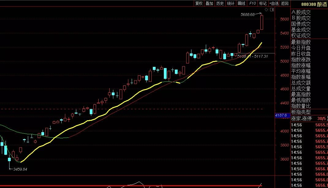Click the 5200 axis label
The image size is (328, 188).
[x=285, y=47]
